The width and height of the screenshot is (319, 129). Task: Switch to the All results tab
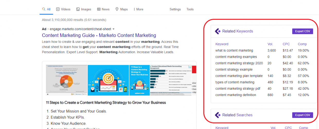click(x=47, y=9)
